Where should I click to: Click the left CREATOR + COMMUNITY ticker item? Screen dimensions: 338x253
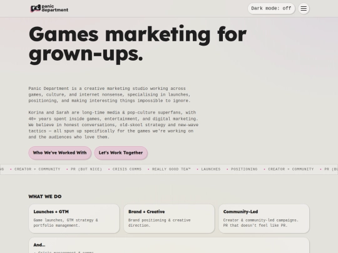point(38,169)
